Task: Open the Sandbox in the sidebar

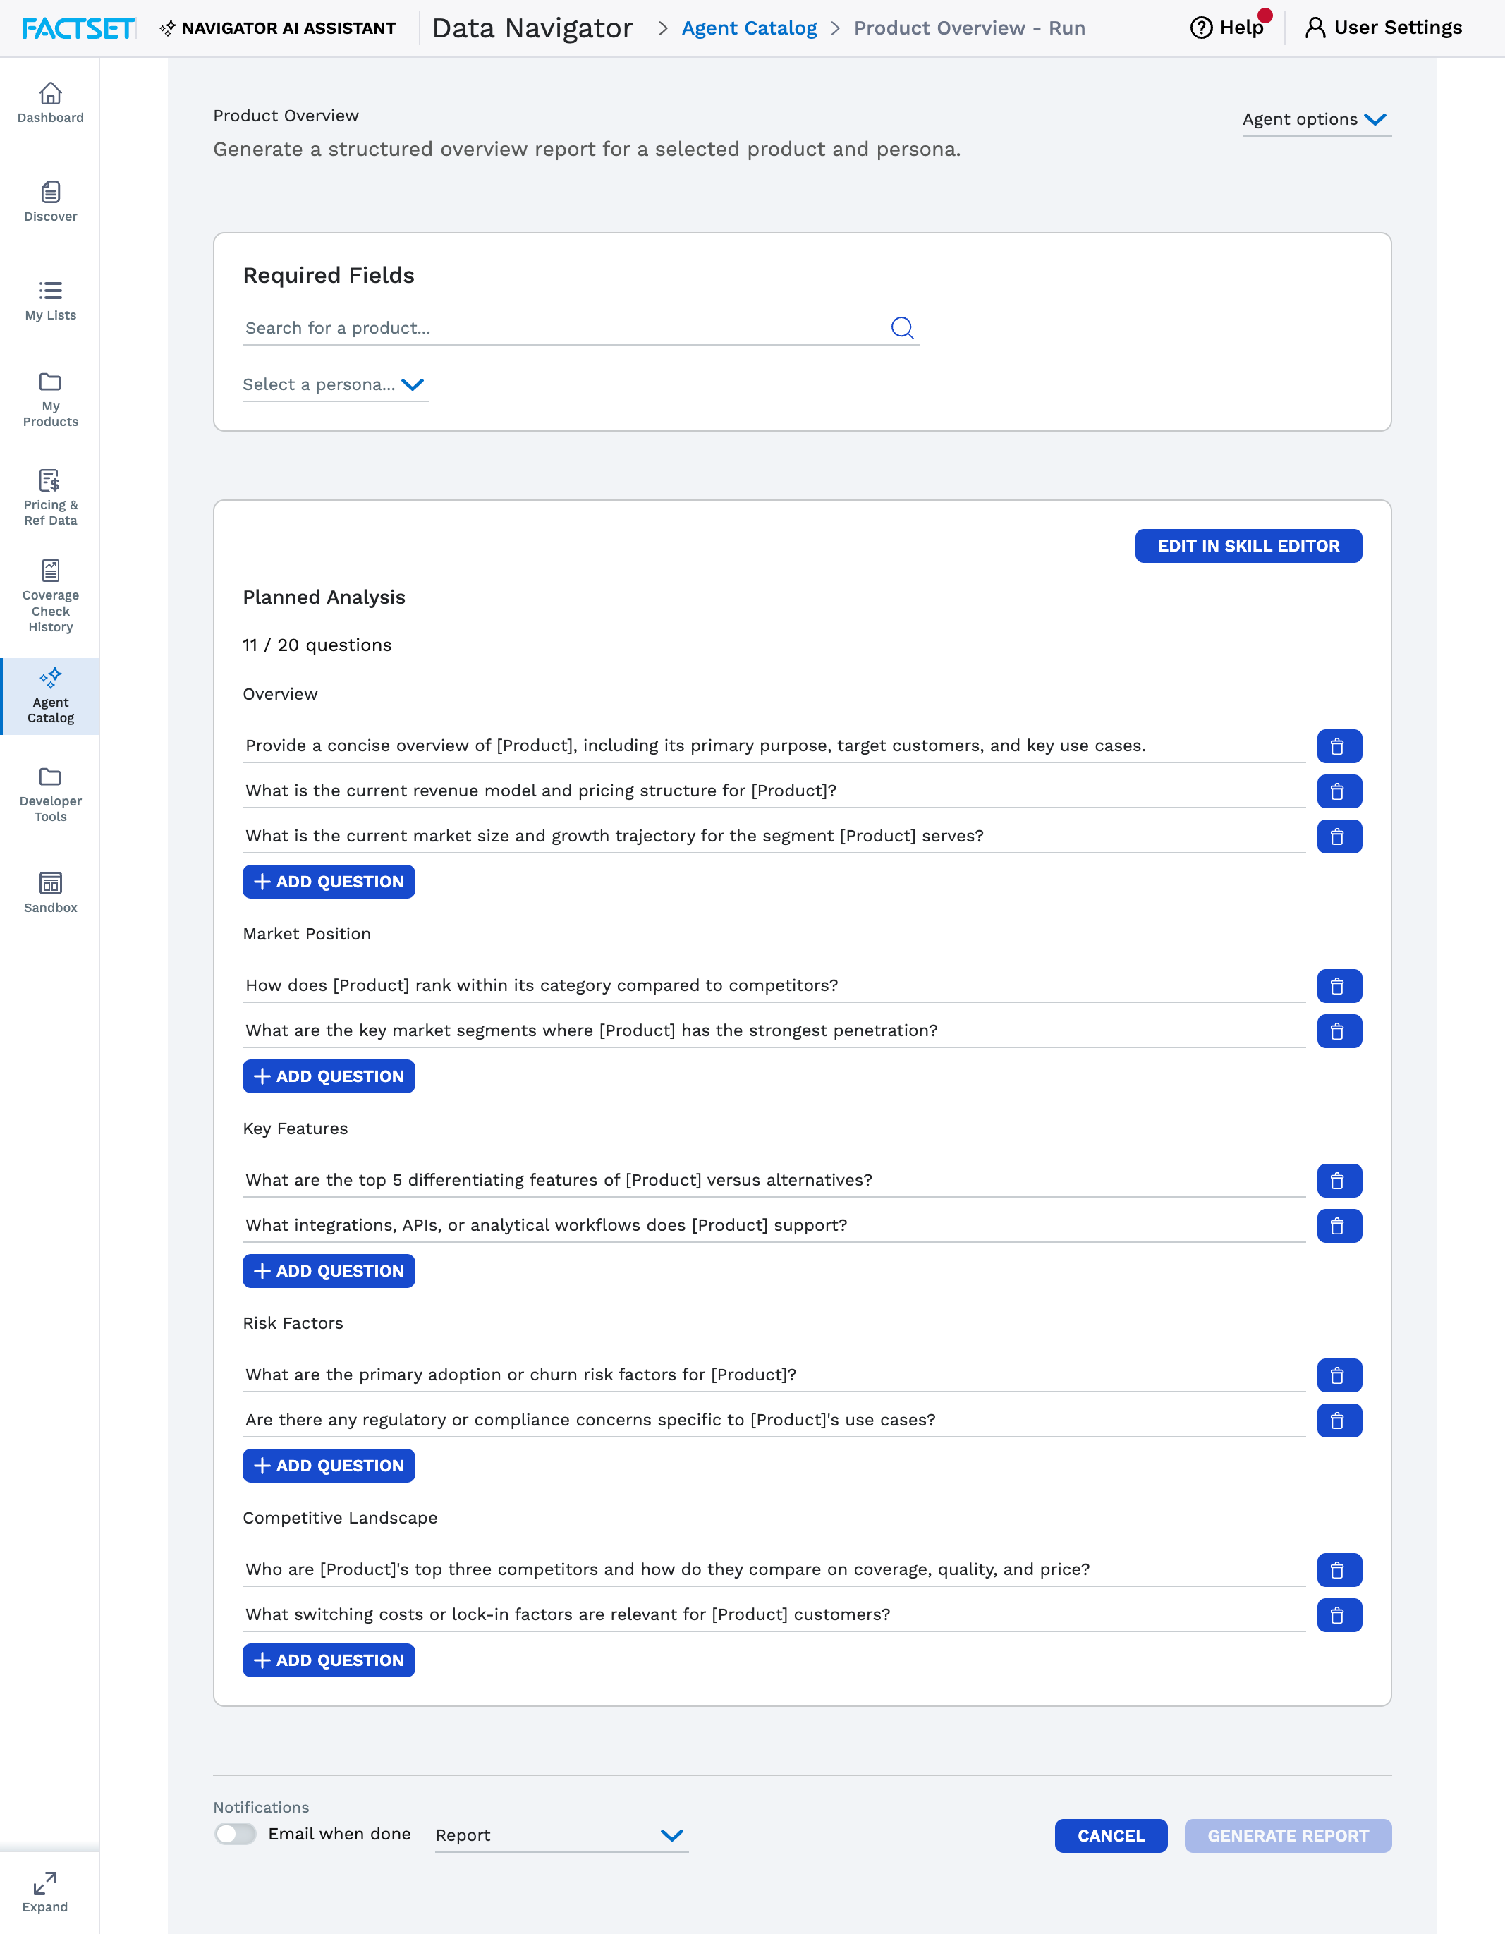Action: [x=51, y=893]
